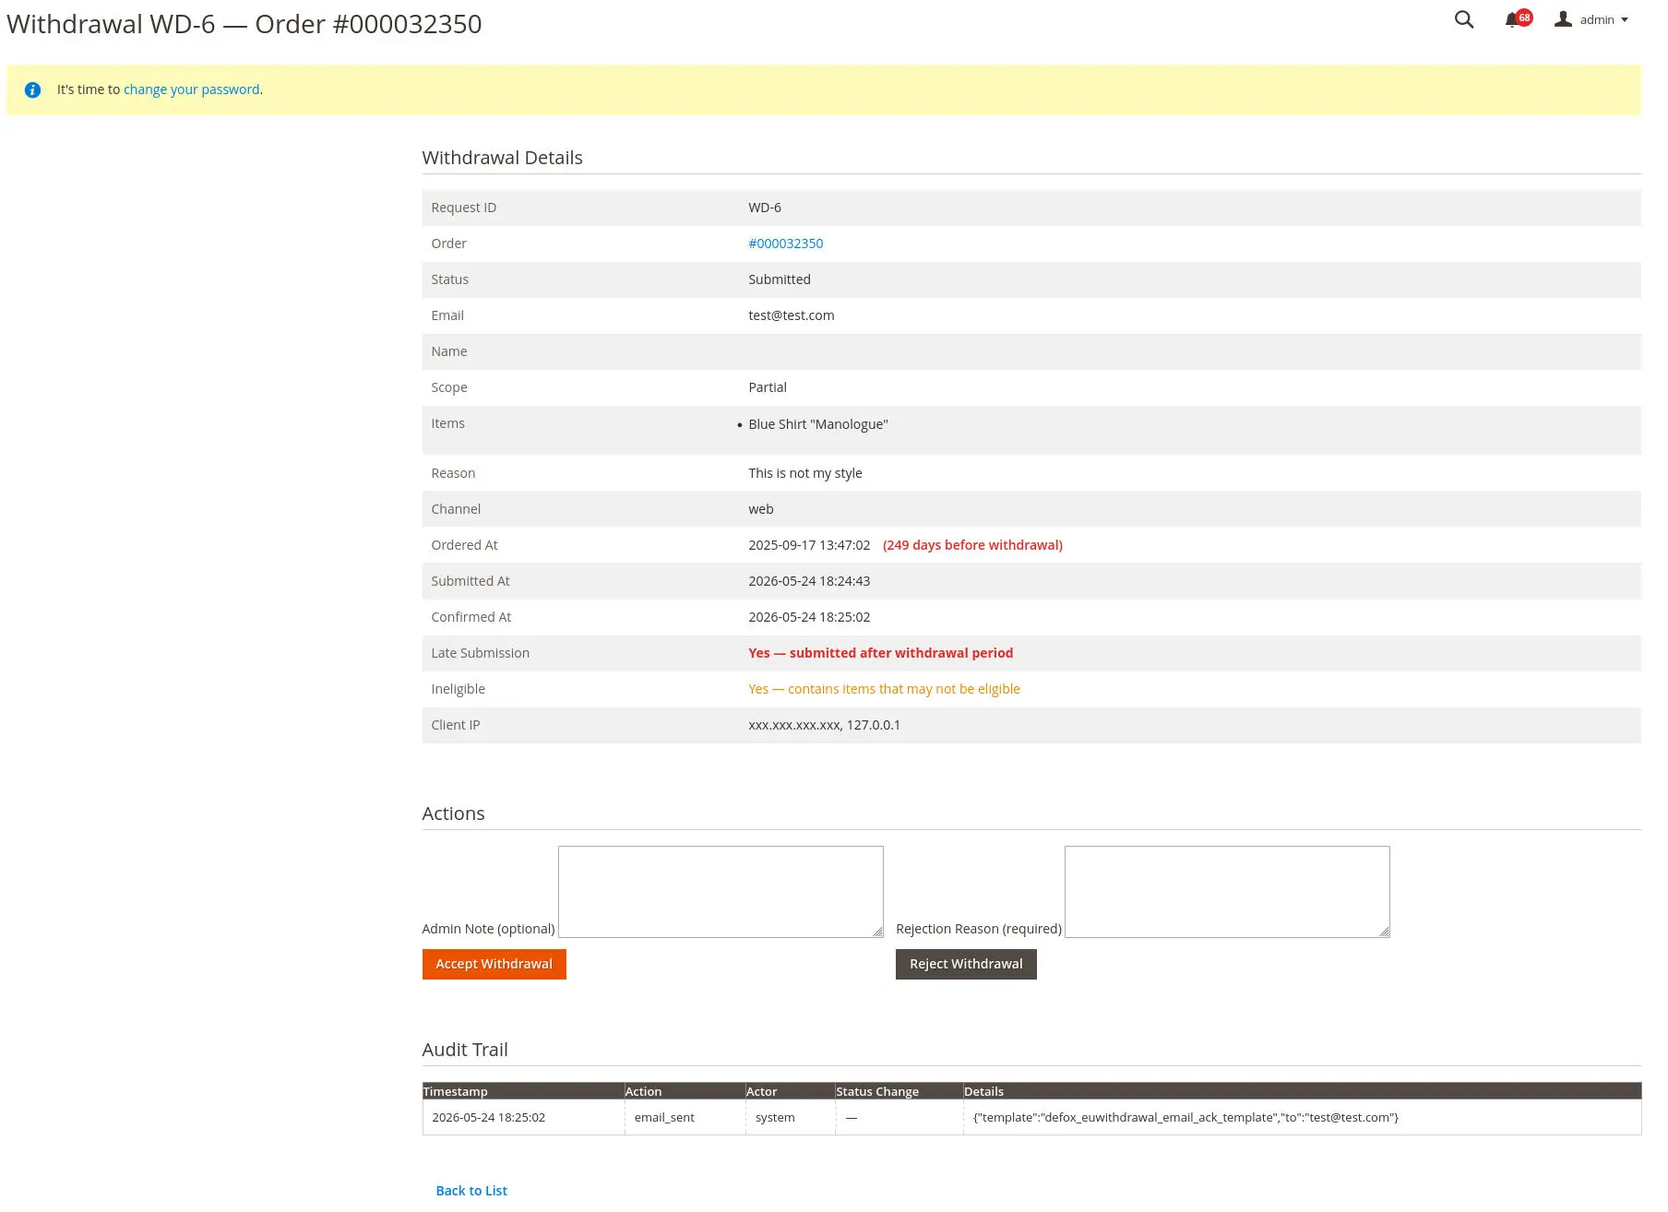This screenshot has height=1212, width=1668.
Task: Select the Blue Shirt "Manologue" item
Action: [818, 424]
